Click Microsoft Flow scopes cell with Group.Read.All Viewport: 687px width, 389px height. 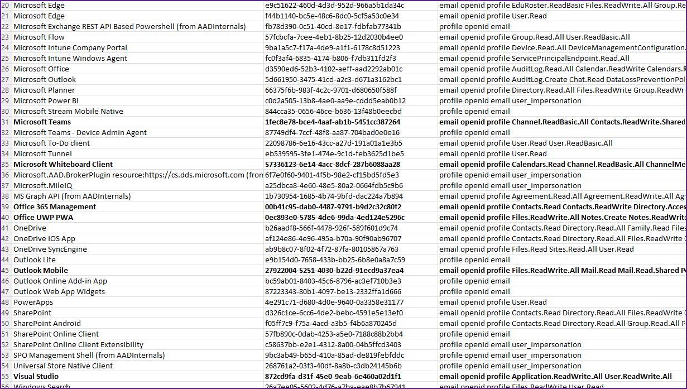[563, 37]
